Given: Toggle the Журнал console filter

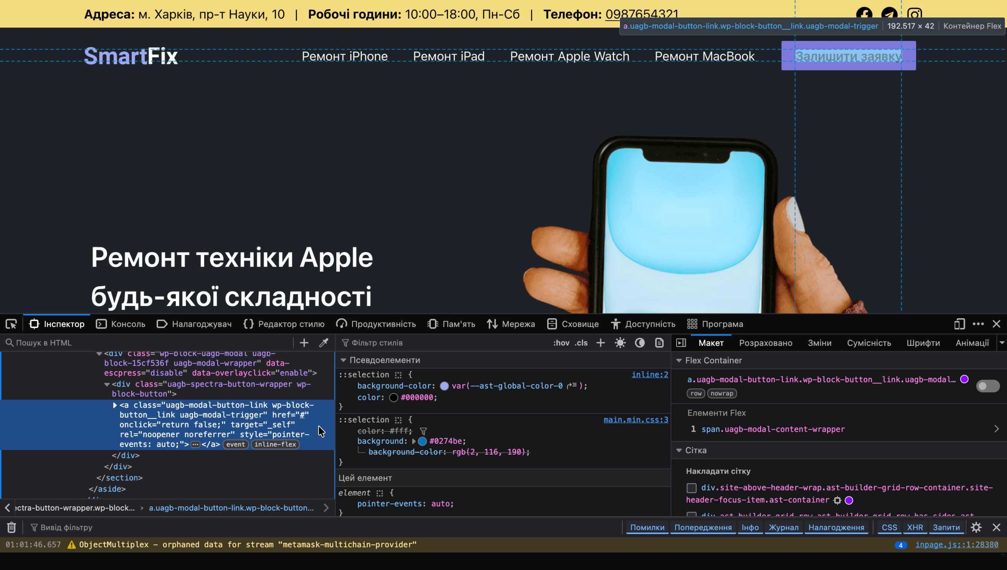Looking at the screenshot, I should pos(784,527).
